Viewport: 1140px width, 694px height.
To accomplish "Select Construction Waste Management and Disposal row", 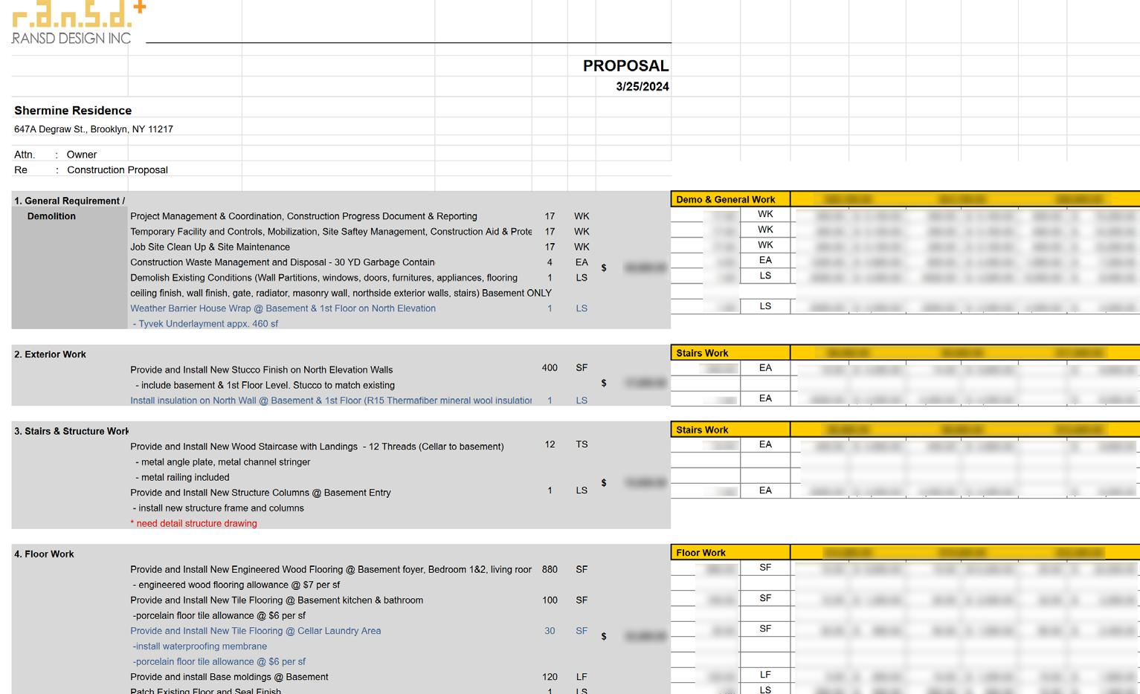I will [283, 262].
